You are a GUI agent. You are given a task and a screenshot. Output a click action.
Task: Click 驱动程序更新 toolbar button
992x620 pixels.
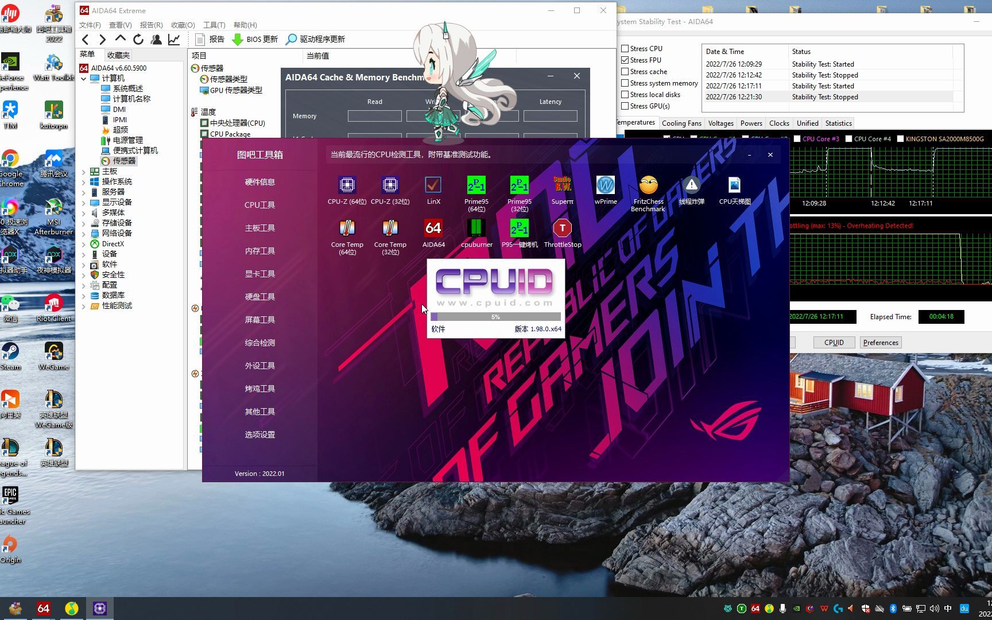(x=316, y=39)
